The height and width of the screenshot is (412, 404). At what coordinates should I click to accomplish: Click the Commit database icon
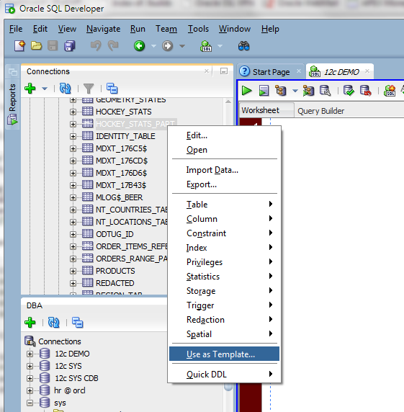click(x=349, y=91)
